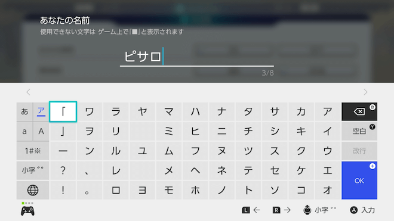The image size is (394, 221).
Task: Tap the ー long vowel key
Action: click(63, 151)
